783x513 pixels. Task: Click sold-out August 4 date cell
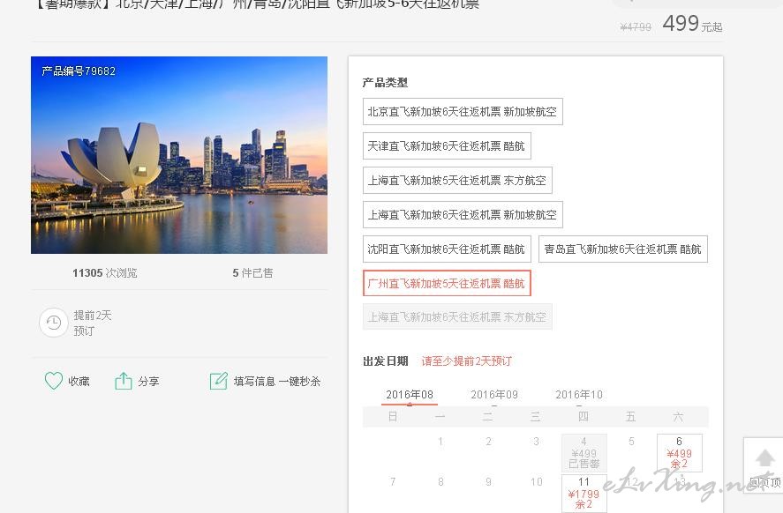pyautogui.click(x=583, y=453)
